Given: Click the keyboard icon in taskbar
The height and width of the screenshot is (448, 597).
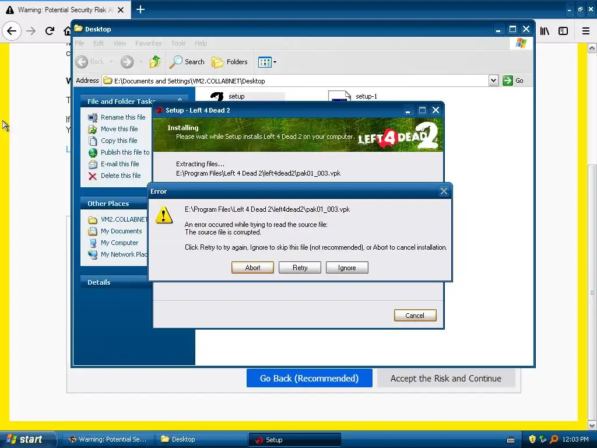Looking at the screenshot, I should tap(511, 440).
